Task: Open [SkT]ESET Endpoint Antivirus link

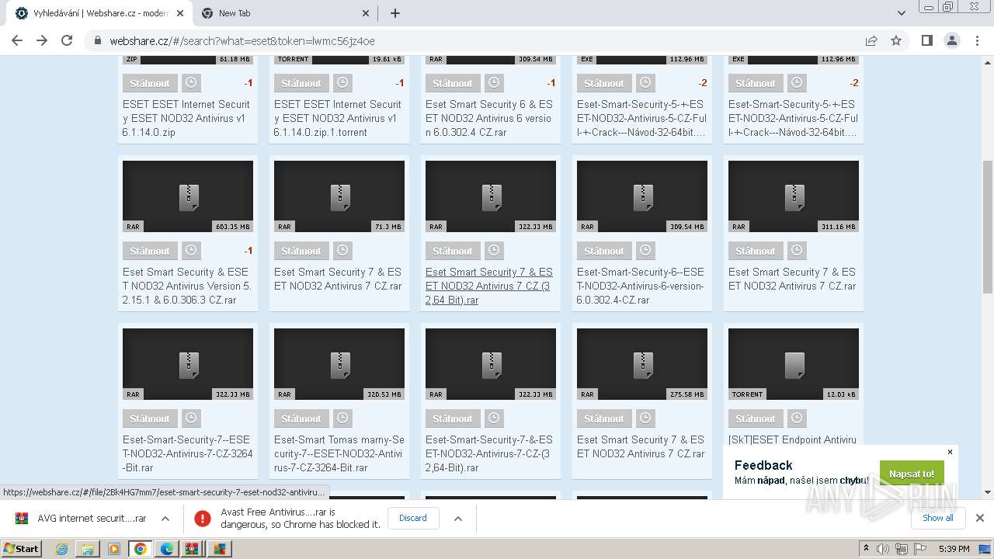Action: (x=792, y=439)
